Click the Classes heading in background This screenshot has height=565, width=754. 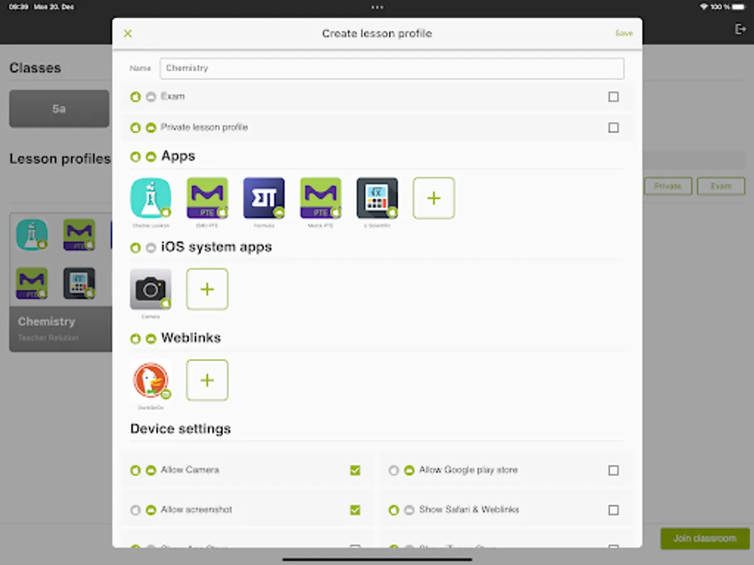click(35, 68)
